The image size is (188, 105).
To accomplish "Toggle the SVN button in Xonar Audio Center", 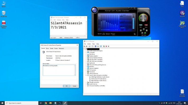I will coord(141,25).
